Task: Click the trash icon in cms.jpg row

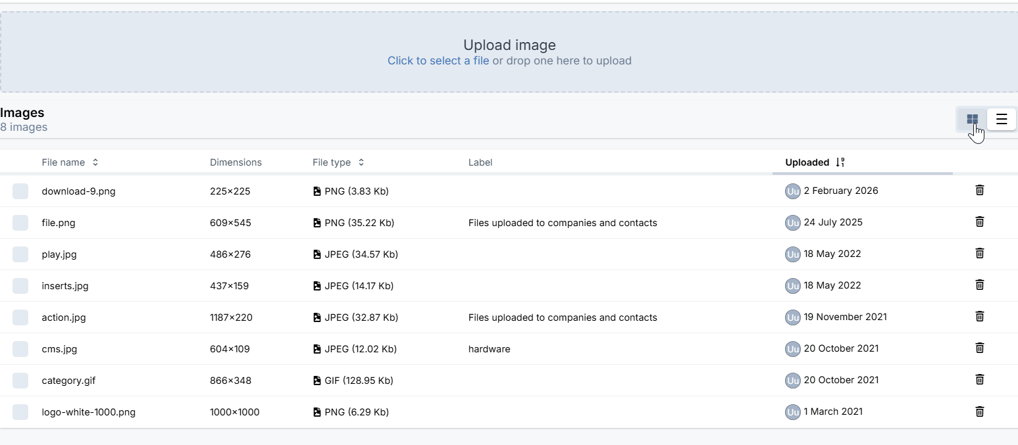Action: (979, 348)
